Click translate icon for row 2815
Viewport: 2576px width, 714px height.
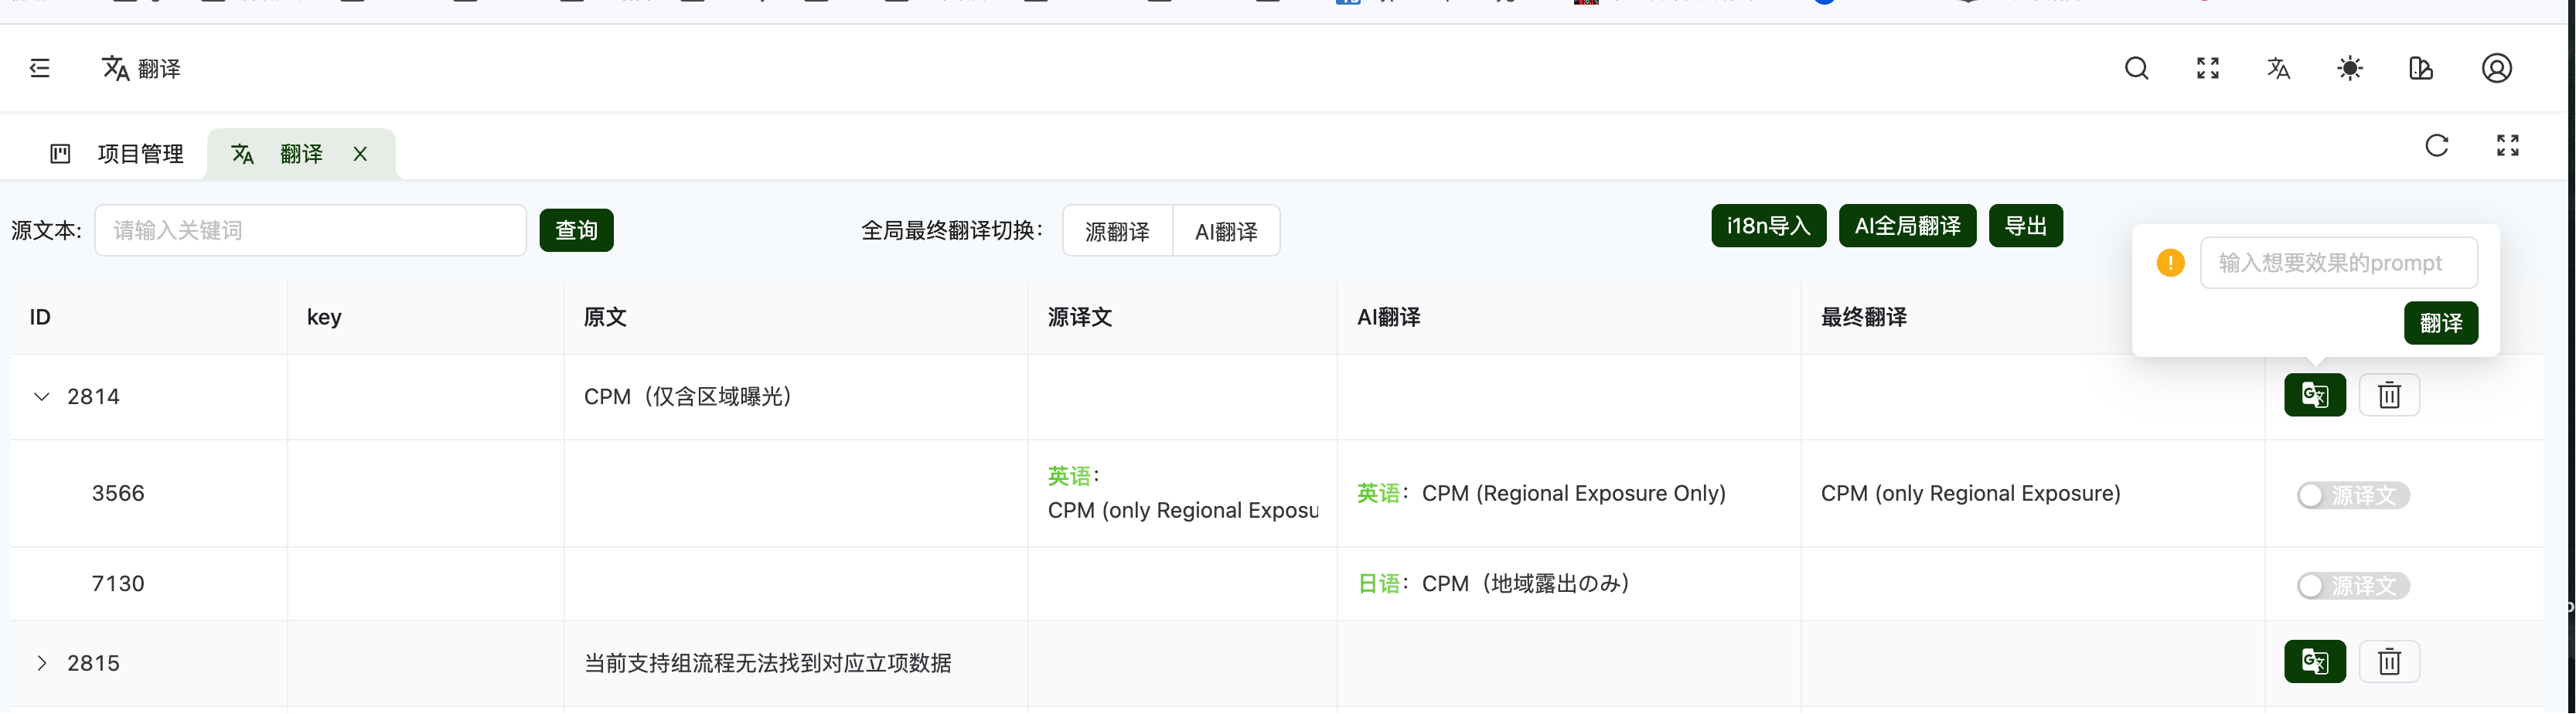coord(2314,661)
